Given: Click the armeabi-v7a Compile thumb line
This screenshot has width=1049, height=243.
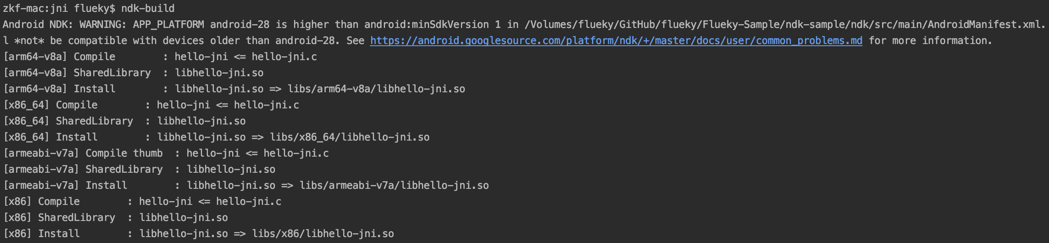Looking at the screenshot, I should click(166, 153).
